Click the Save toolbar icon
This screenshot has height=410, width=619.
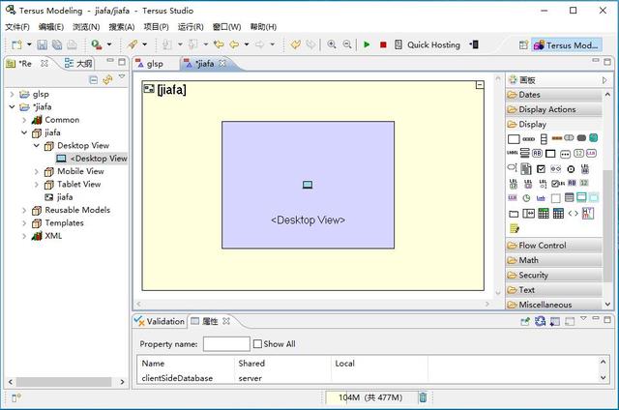[44, 44]
